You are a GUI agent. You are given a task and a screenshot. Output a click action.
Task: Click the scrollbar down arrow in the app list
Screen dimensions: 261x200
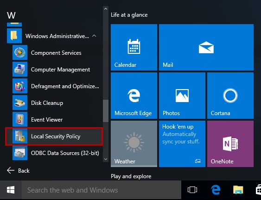(x=106, y=159)
